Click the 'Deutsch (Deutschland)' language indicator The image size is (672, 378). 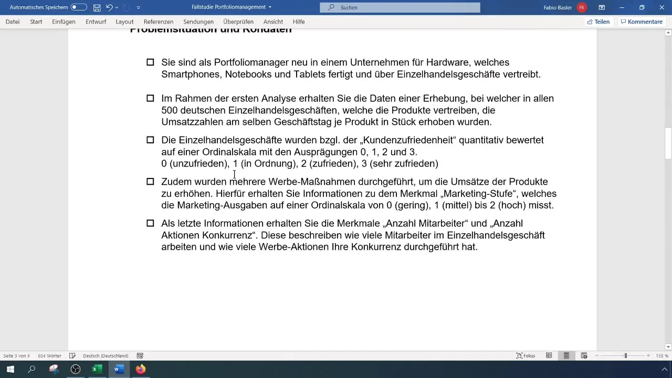106,355
